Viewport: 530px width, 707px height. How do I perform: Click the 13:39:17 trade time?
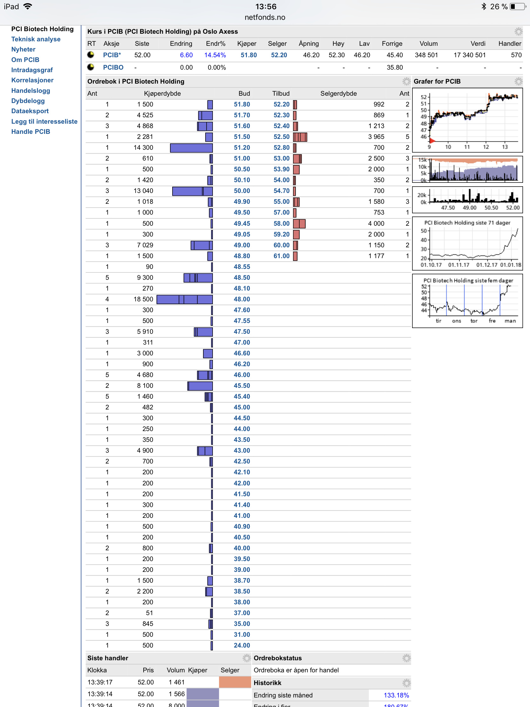pyautogui.click(x=100, y=682)
